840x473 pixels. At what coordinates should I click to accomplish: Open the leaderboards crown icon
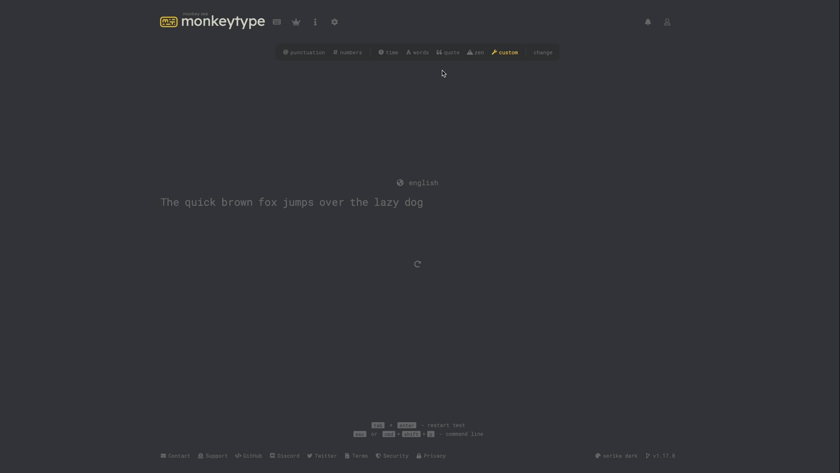pyautogui.click(x=296, y=22)
